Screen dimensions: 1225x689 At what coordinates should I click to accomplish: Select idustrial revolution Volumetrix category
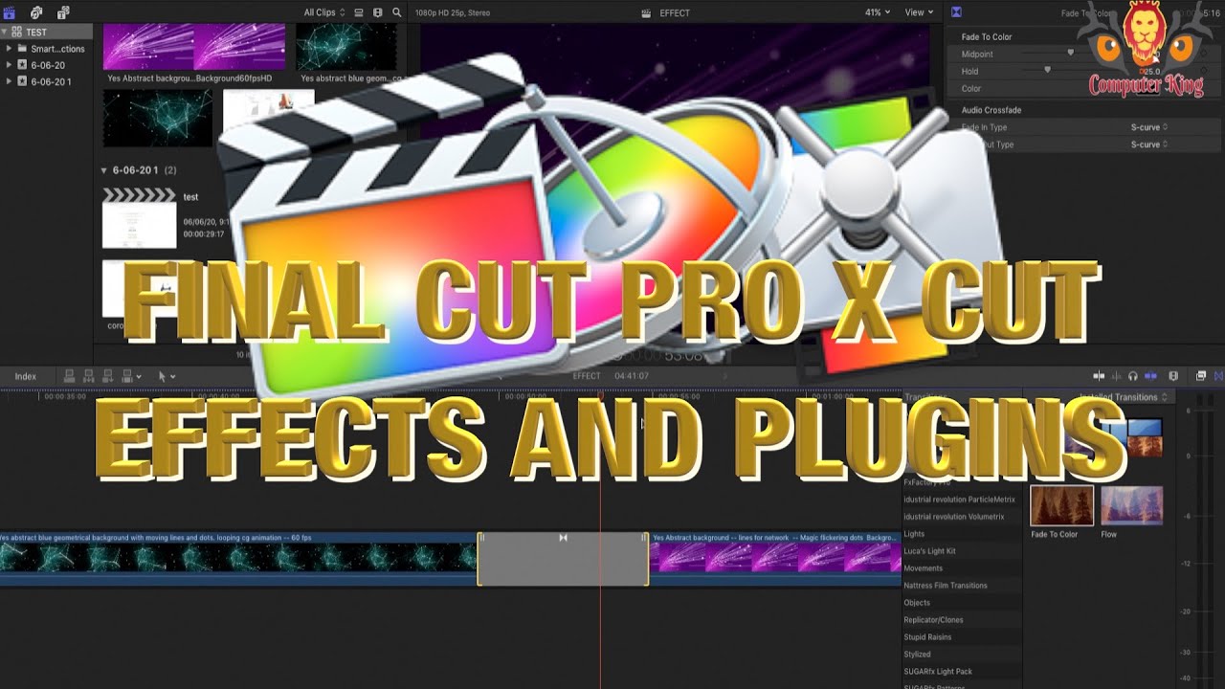954,517
